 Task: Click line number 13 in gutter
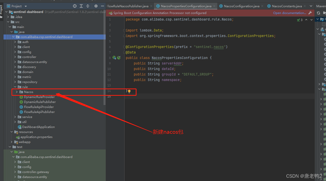click(109, 85)
